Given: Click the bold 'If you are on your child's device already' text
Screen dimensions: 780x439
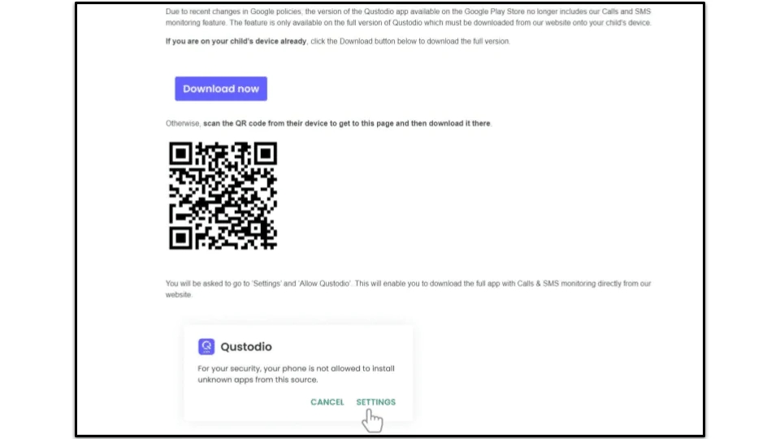Looking at the screenshot, I should 236,41.
